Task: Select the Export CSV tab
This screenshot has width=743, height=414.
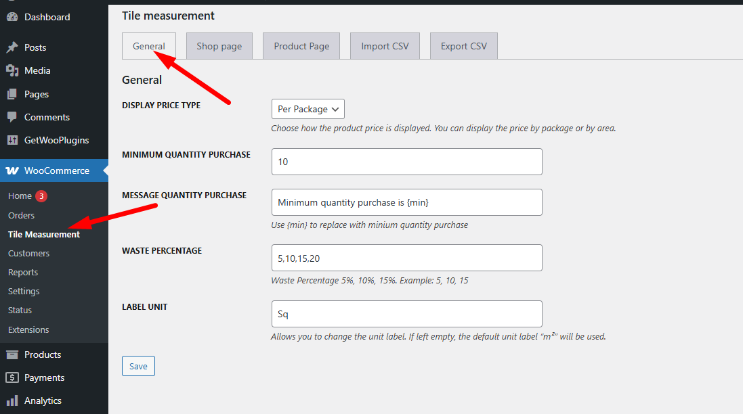Action: [464, 46]
